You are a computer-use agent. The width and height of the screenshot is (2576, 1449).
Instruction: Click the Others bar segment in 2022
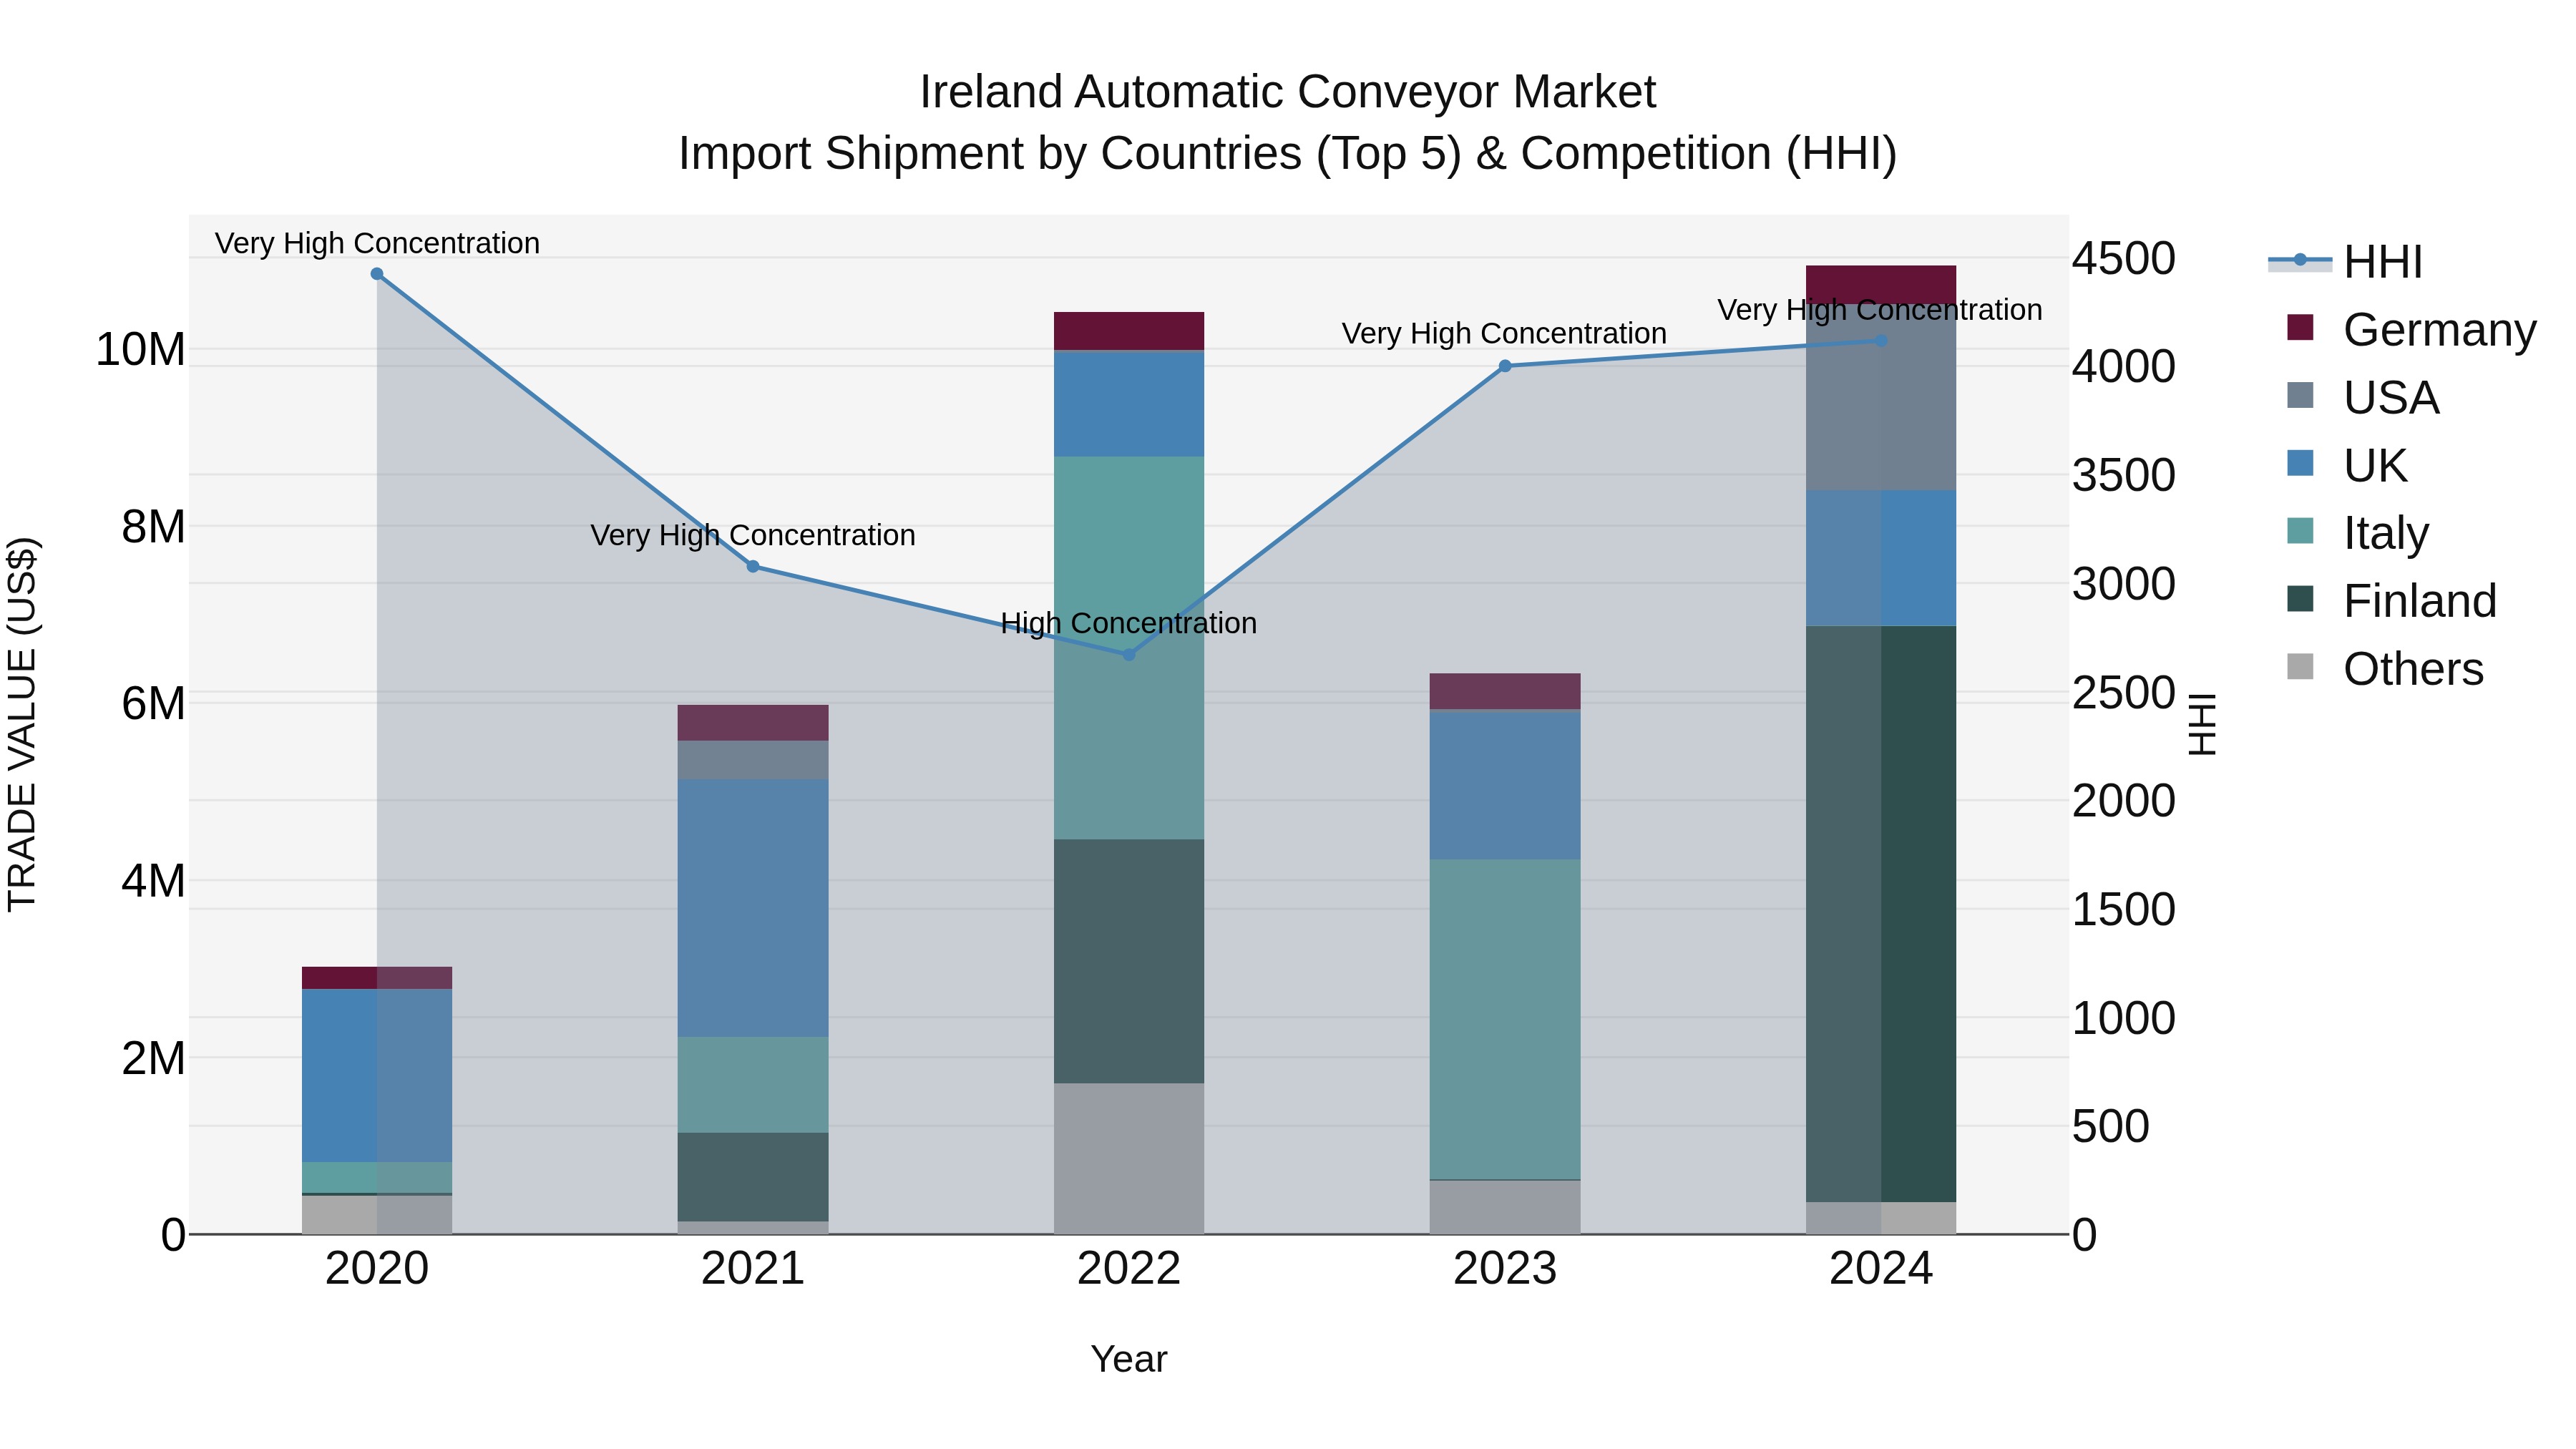coord(1129,1158)
